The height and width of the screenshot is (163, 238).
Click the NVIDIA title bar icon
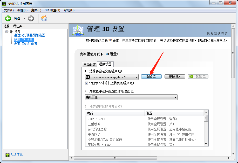(3, 3)
